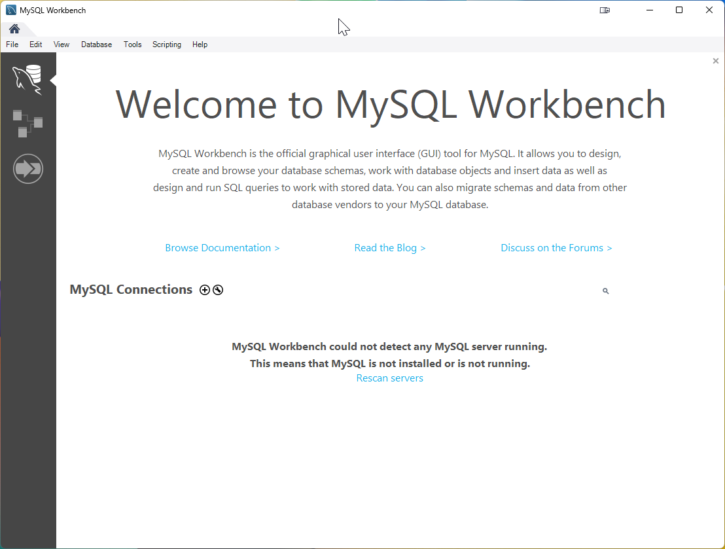Open the Edit menu
Image resolution: width=725 pixels, height=549 pixels.
[35, 44]
